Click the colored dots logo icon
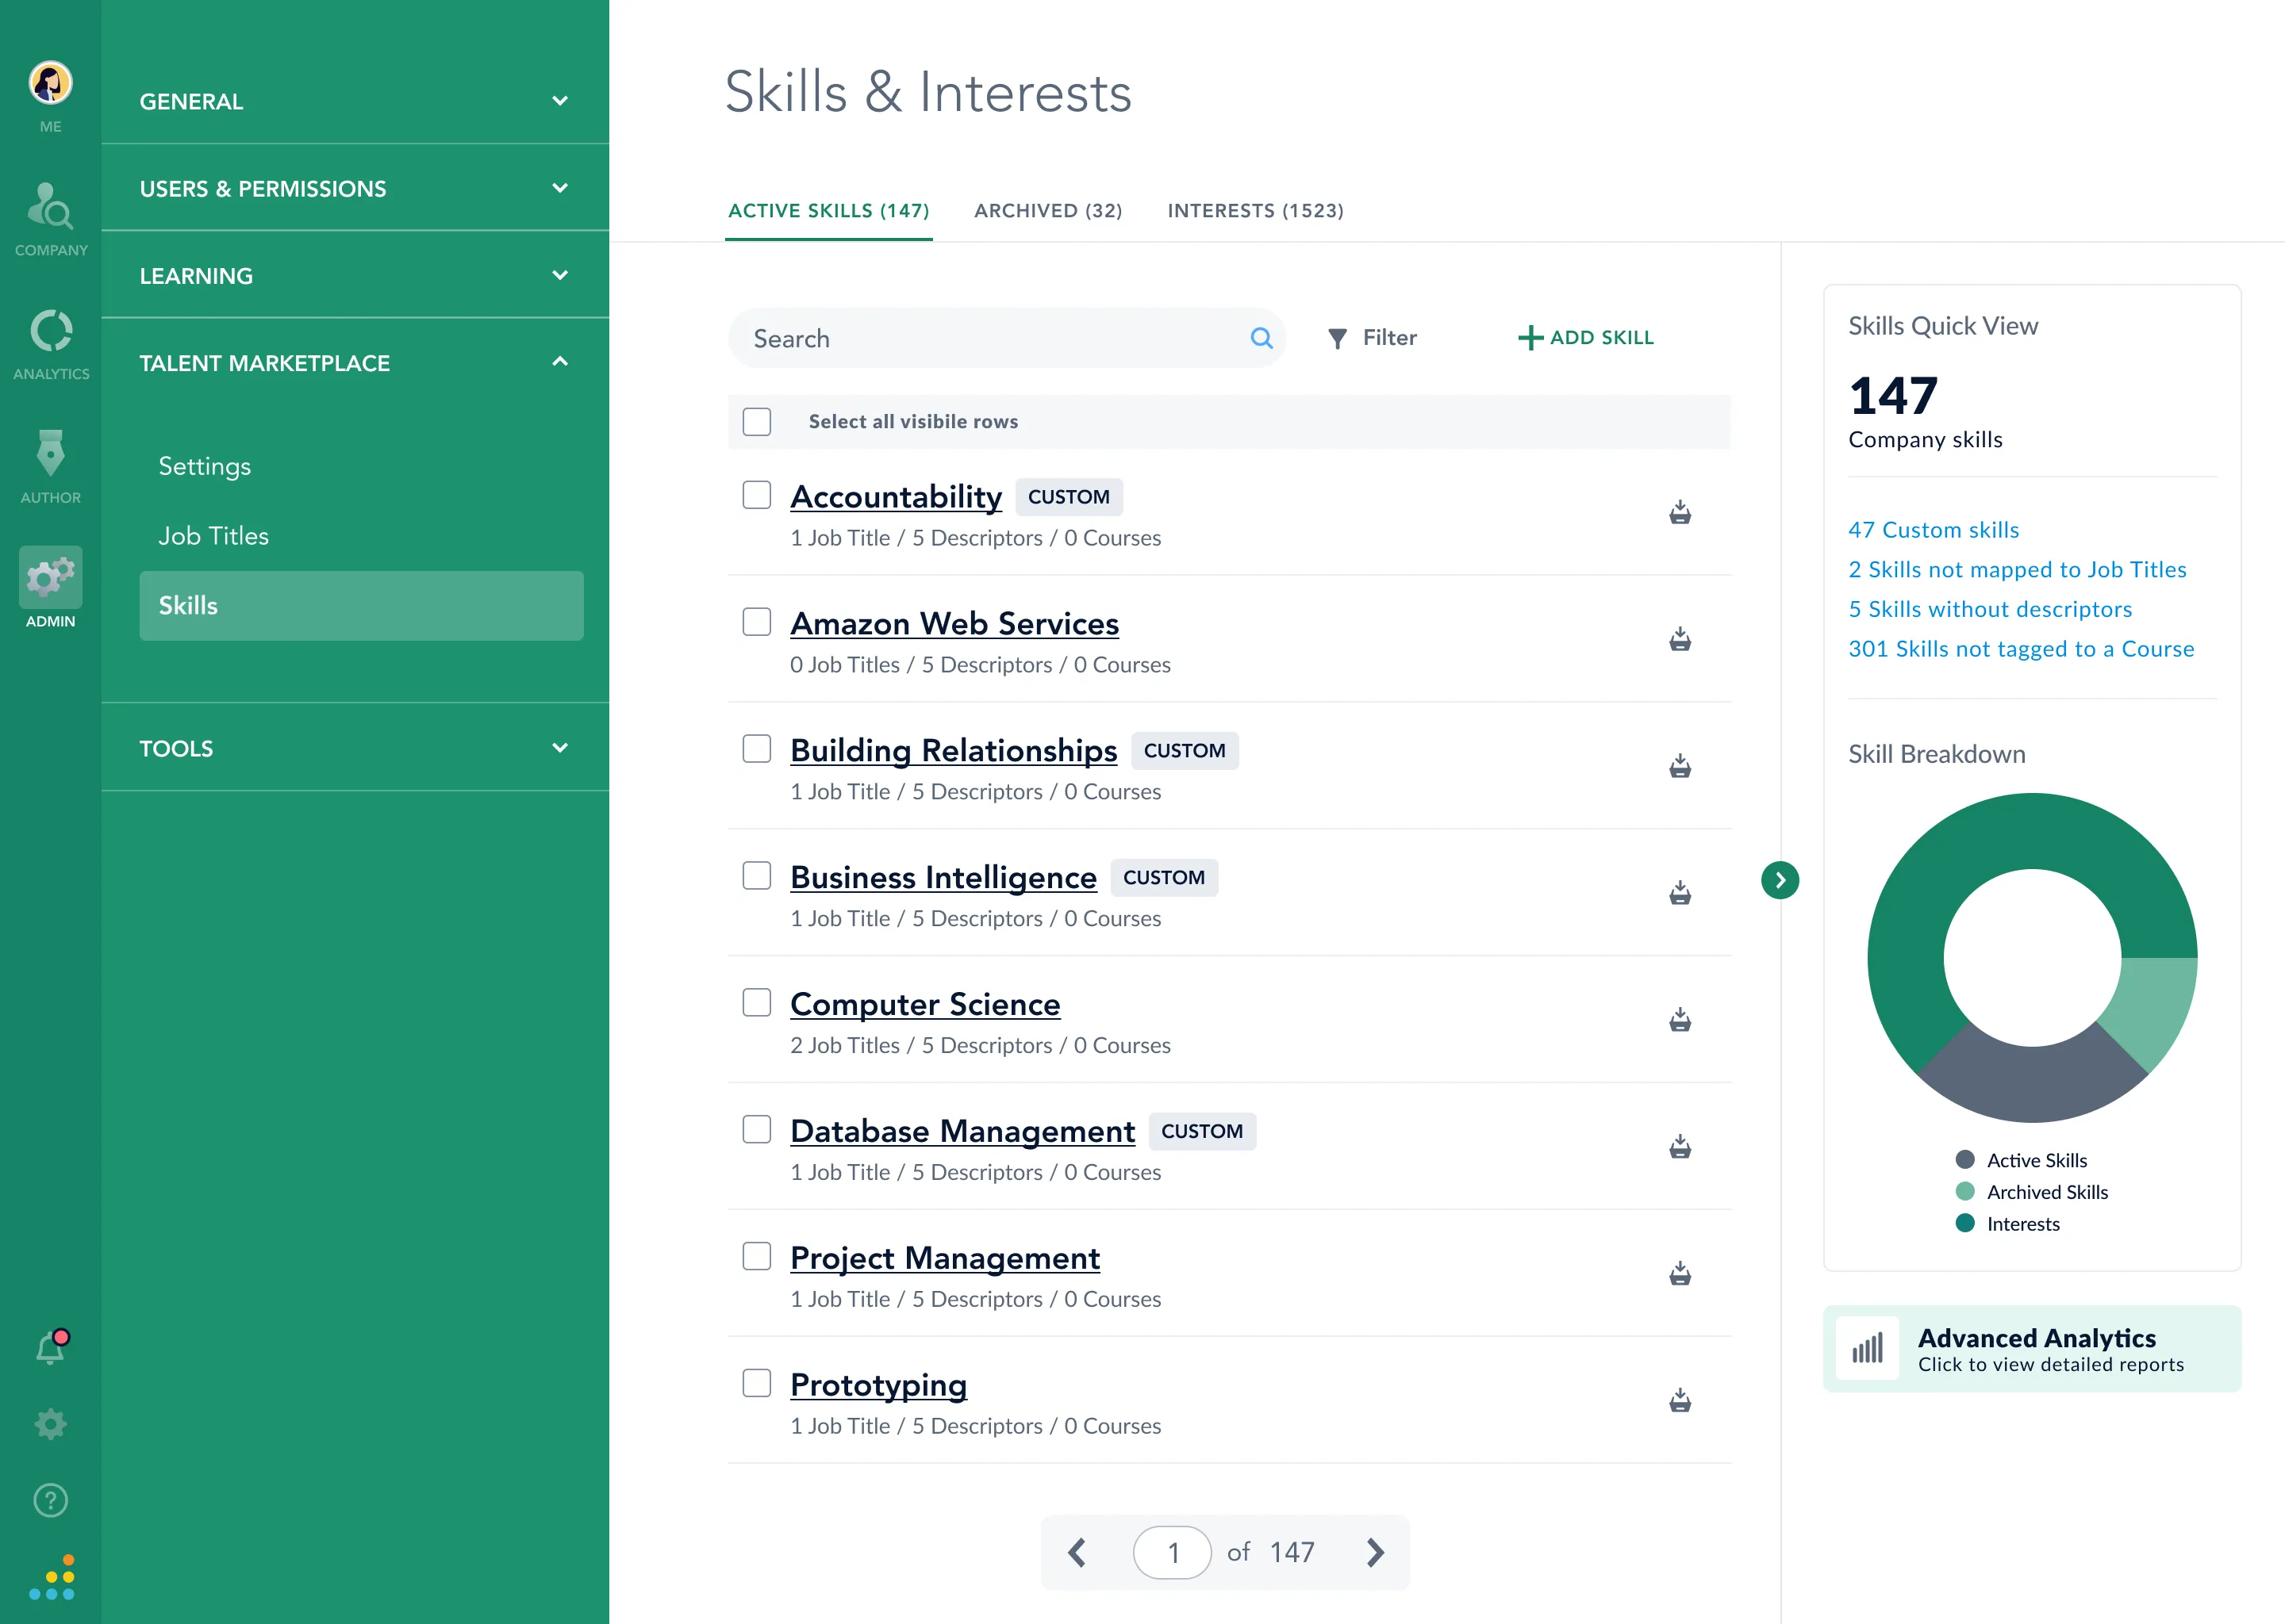Screen dimensions: 2285x1624 pyautogui.click(x=52, y=1578)
